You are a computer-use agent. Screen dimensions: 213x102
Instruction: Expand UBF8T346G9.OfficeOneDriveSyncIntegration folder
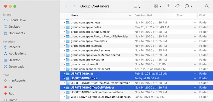64,83
